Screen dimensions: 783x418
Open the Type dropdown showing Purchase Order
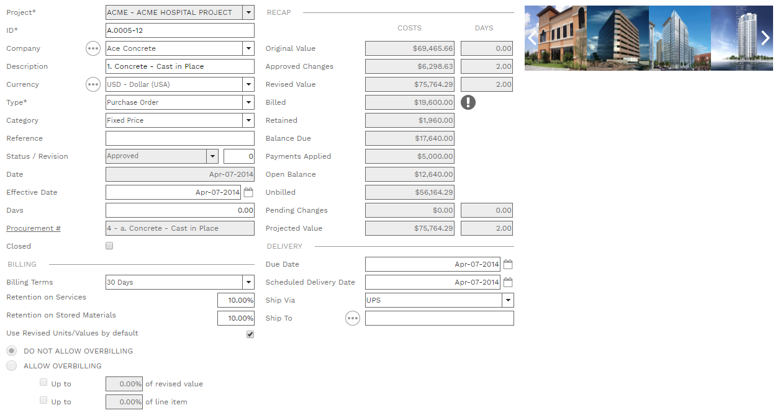(x=248, y=102)
